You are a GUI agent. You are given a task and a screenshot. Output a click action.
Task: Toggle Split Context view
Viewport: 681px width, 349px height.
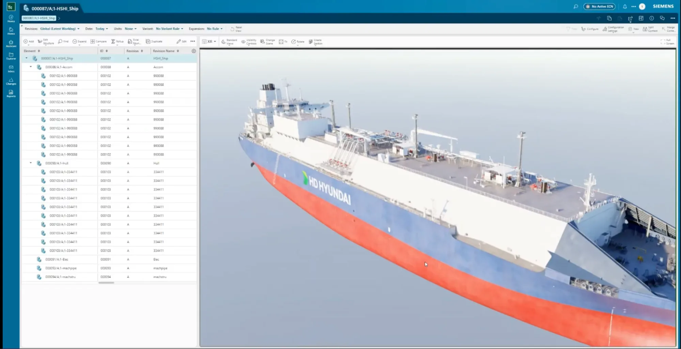pyautogui.click(x=650, y=29)
